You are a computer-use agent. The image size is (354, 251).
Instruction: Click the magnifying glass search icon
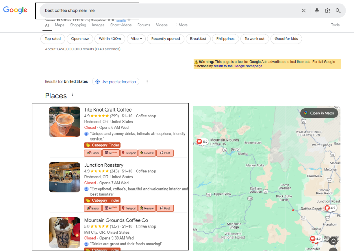coord(338,11)
